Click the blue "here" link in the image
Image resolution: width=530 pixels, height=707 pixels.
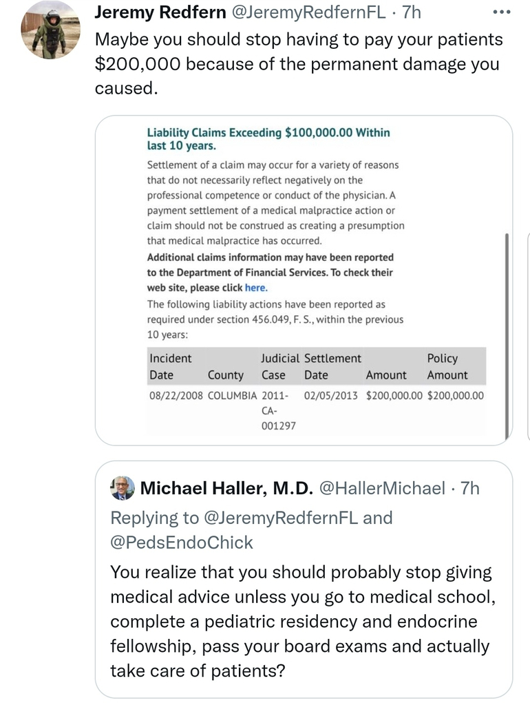255,288
